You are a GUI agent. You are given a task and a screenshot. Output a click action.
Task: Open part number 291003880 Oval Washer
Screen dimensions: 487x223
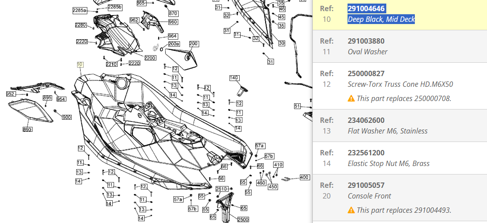coord(366,41)
